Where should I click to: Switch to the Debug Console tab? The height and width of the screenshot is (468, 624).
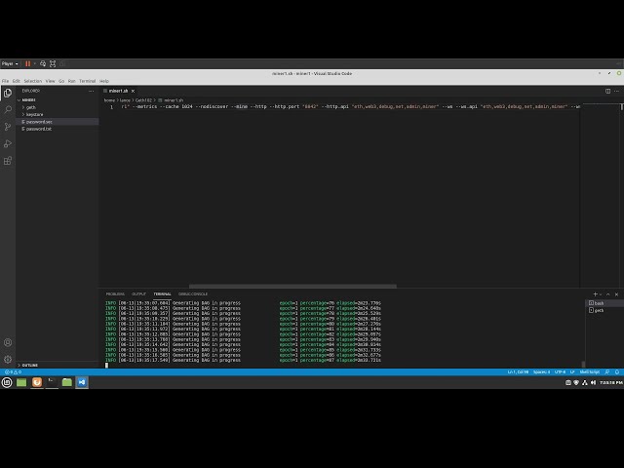pos(193,294)
